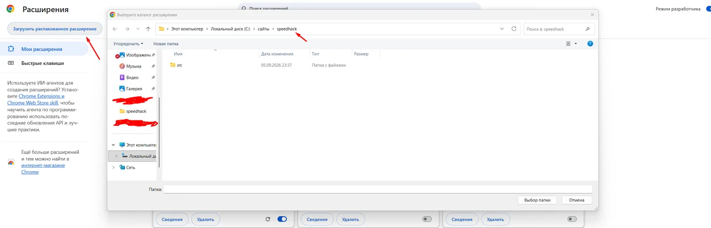
Task: Enable the second extension toggle
Action: click(427, 219)
